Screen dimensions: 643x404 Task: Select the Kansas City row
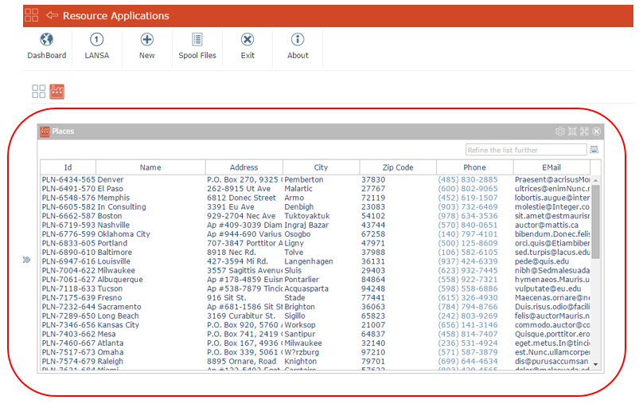click(316, 325)
